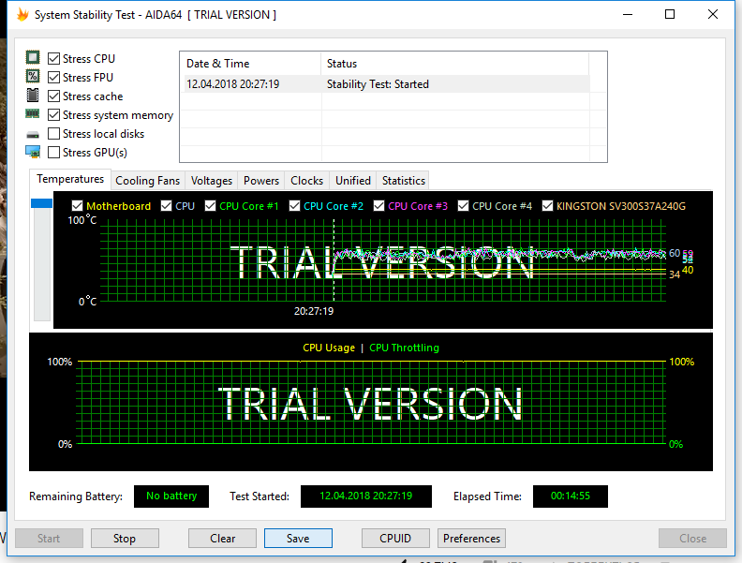742x563 pixels.
Task: Click the AIDA64 flame title icon
Action: tap(22, 15)
